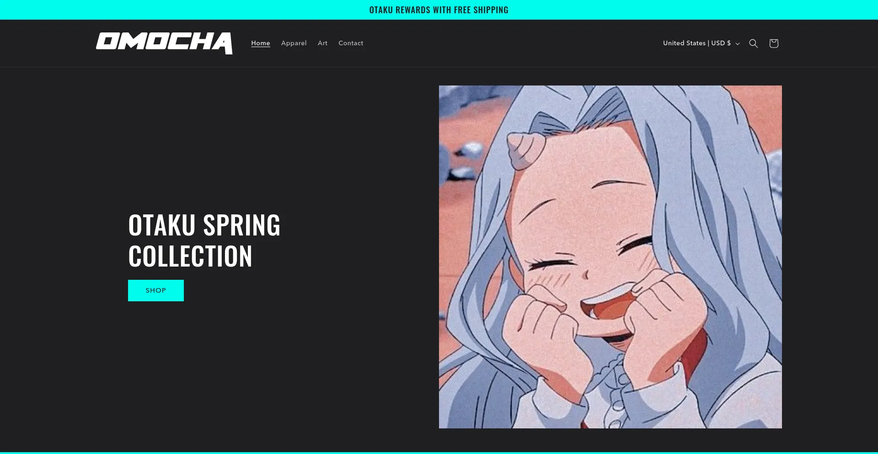Viewport: 878px width, 454px height.
Task: Expand the United States | USD $ selector
Action: [x=701, y=43]
